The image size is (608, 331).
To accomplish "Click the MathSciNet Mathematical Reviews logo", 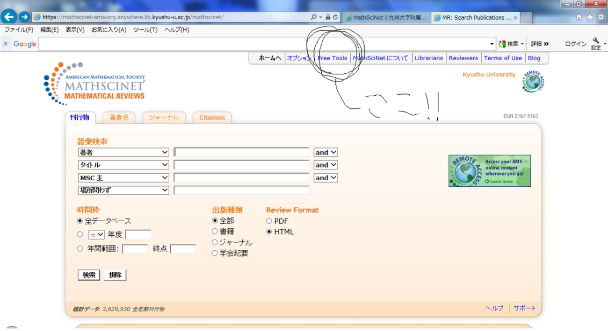I will click(x=95, y=84).
